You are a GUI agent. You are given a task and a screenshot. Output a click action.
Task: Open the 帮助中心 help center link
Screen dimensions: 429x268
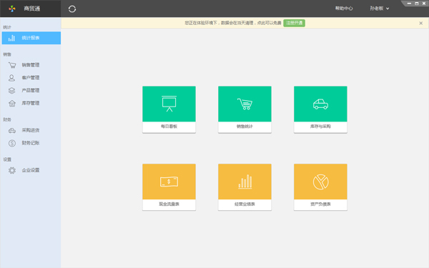pos(344,9)
